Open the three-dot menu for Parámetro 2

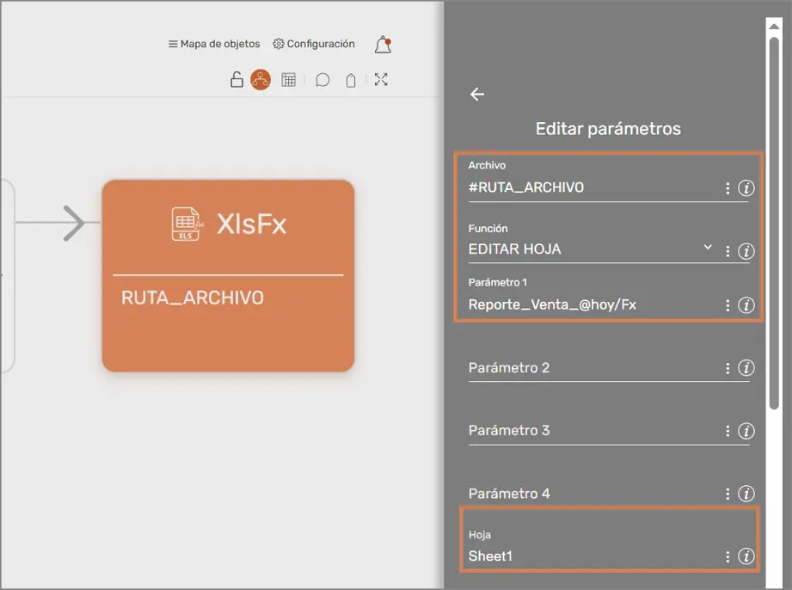[x=728, y=368]
